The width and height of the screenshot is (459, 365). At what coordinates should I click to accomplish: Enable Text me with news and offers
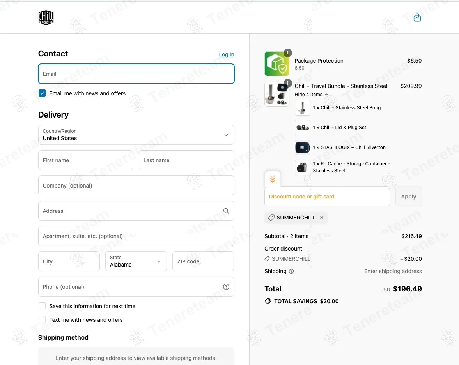(42, 320)
